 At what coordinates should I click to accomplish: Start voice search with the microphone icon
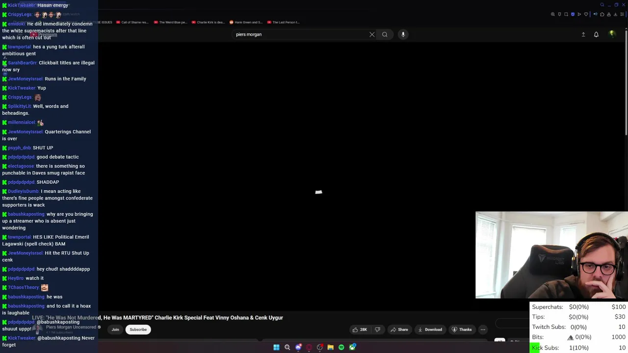[x=403, y=34]
